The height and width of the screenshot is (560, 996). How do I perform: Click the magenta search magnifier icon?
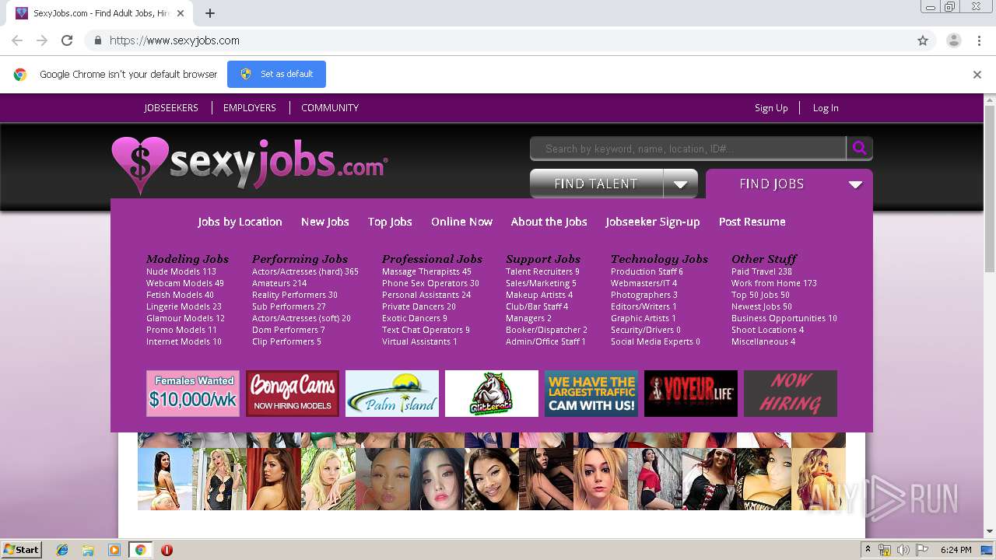[x=860, y=148]
